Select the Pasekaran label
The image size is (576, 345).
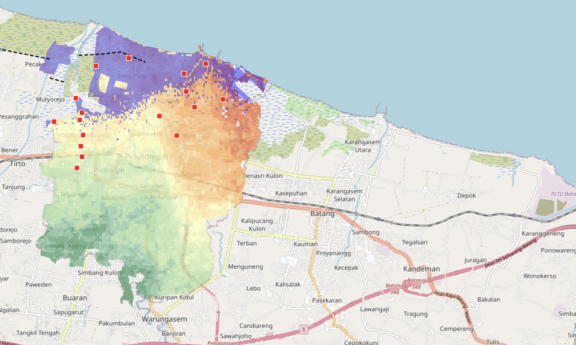[x=327, y=300]
